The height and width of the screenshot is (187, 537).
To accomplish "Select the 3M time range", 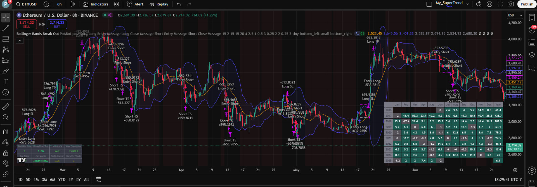I will (44, 180).
